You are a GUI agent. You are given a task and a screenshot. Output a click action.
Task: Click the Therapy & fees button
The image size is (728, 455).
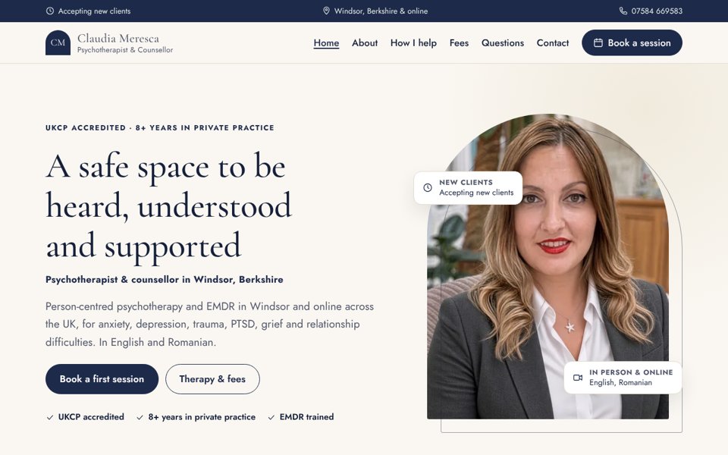[x=212, y=379]
